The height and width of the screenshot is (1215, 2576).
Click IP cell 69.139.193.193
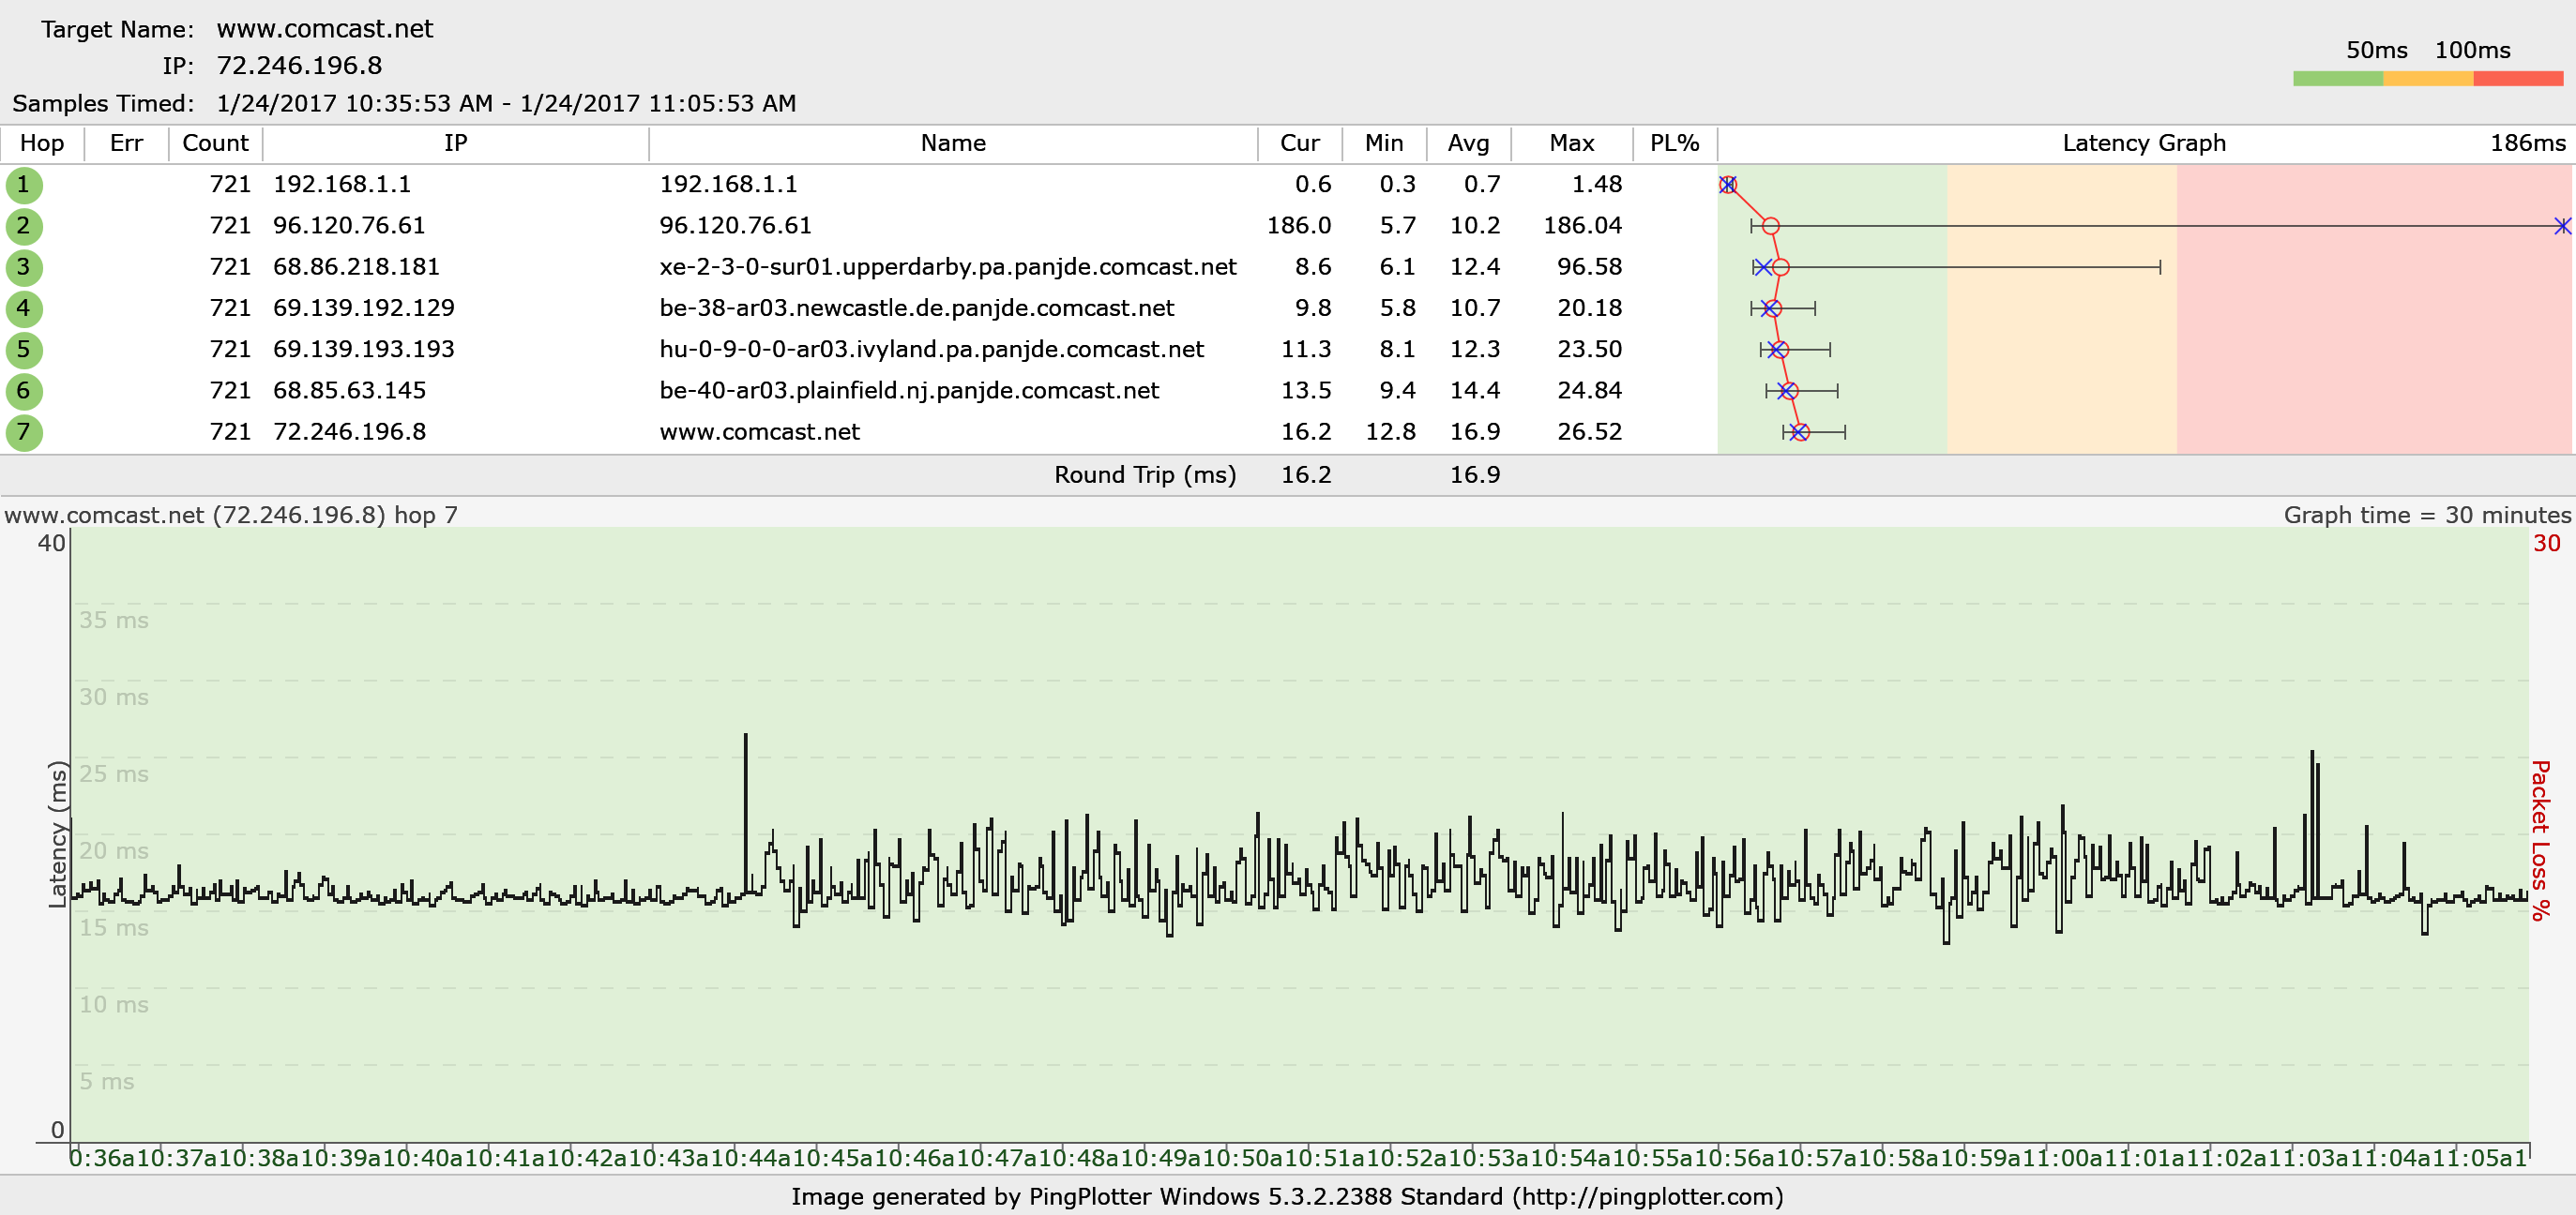click(363, 349)
